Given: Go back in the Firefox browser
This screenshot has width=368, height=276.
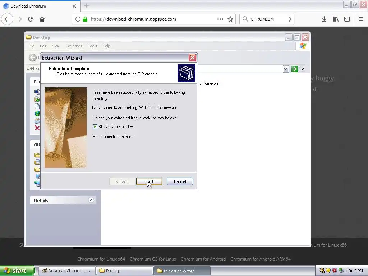Looking at the screenshot, I should tap(7, 19).
